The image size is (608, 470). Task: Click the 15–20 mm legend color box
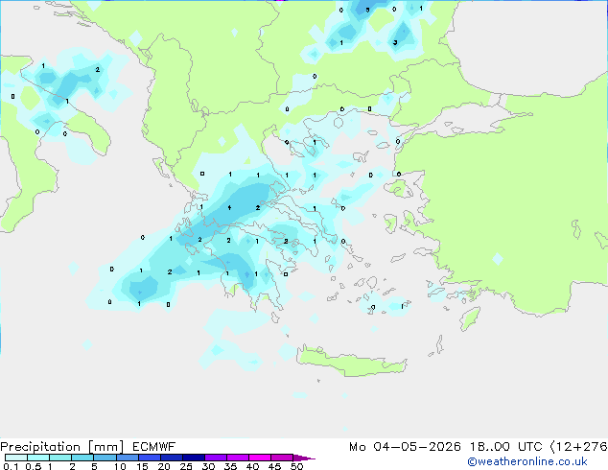coord(150,458)
